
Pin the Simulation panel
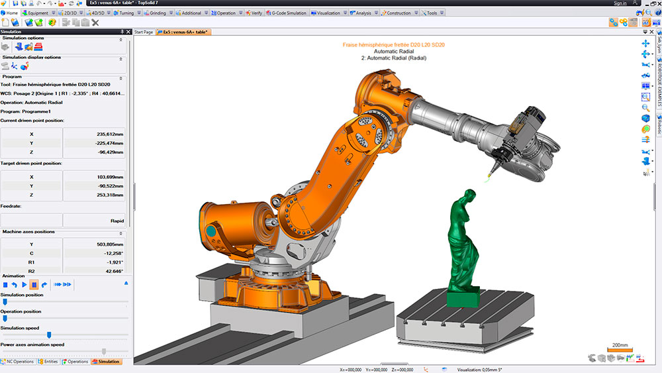coord(121,32)
